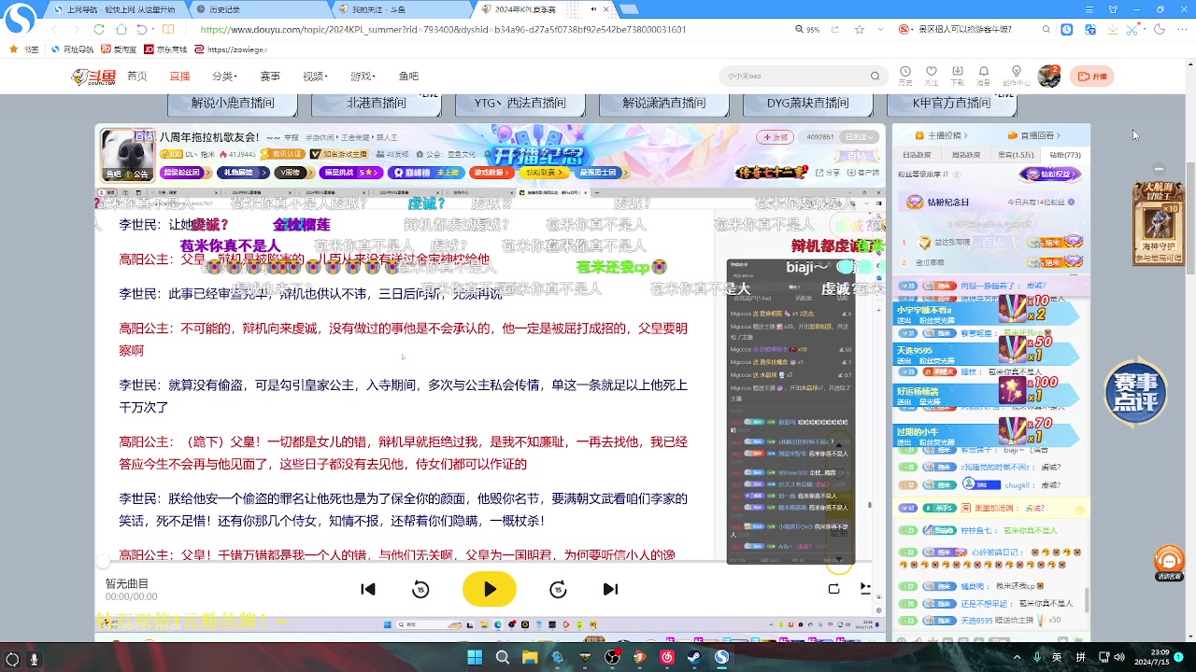The height and width of the screenshot is (672, 1196).
Task: Switch to the 贵宾(1.5万) tab
Action: [1016, 155]
